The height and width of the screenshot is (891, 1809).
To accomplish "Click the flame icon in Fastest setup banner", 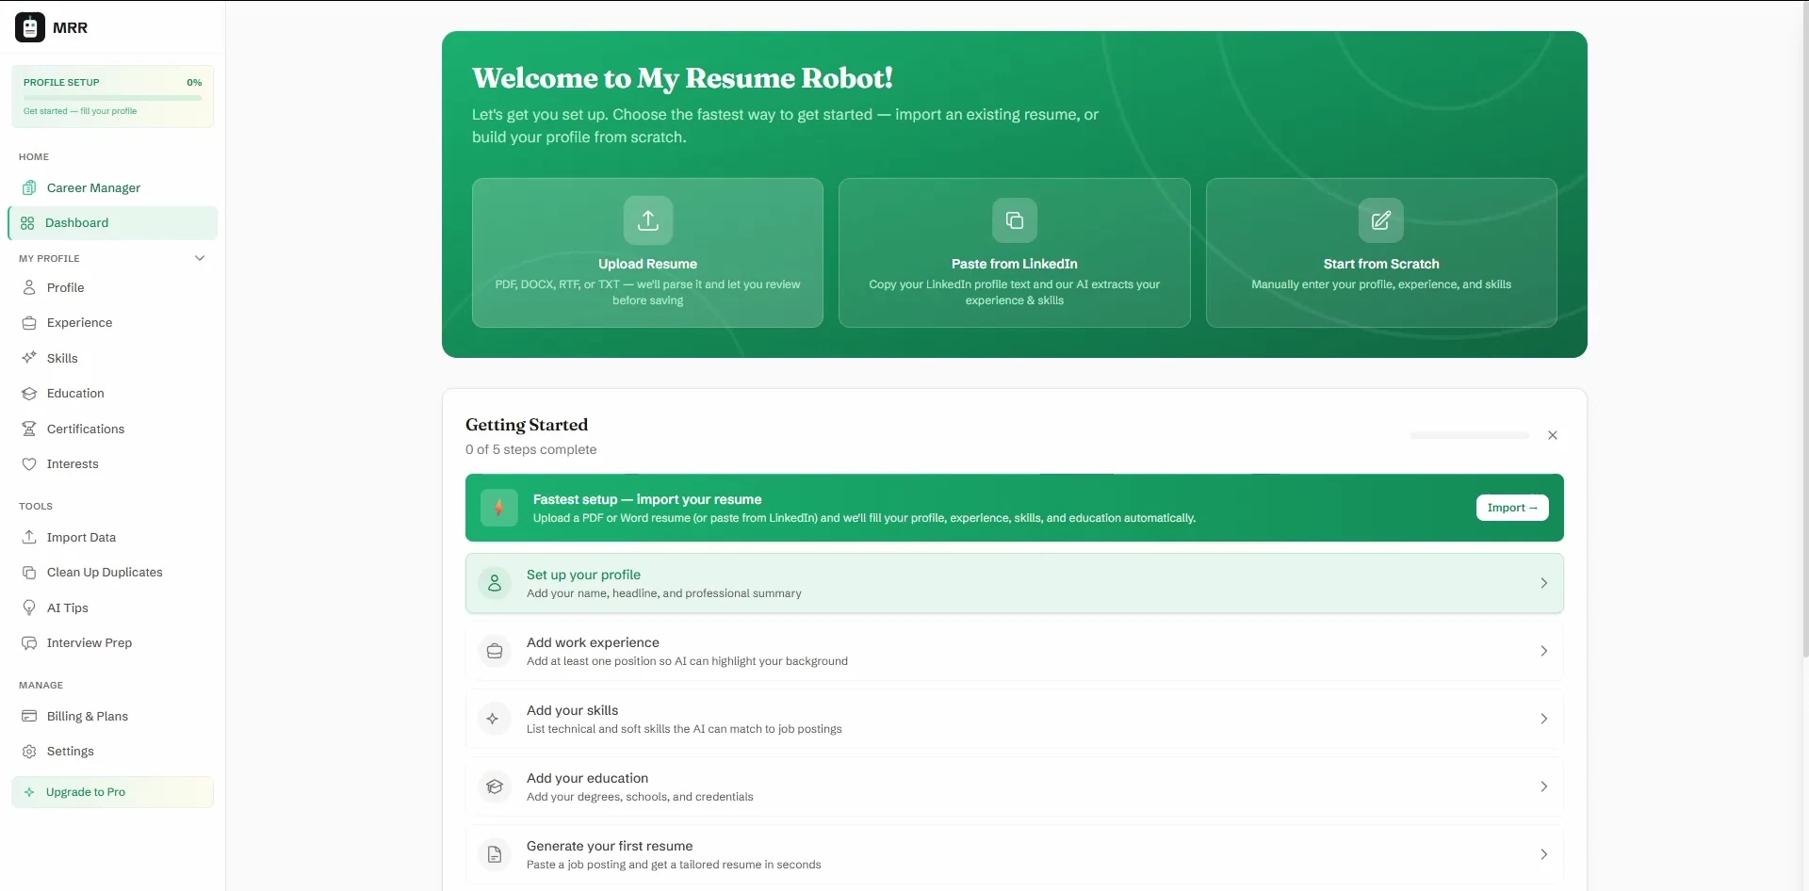I will tap(499, 508).
